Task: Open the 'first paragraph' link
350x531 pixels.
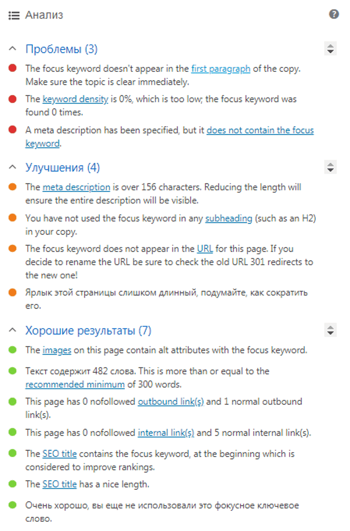Action: pos(220,69)
